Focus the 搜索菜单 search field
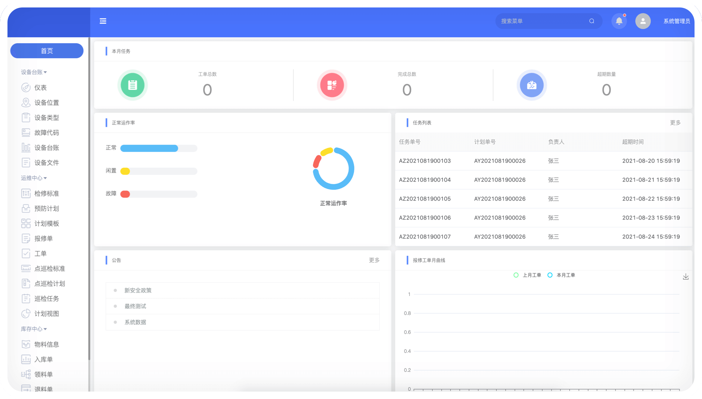 pyautogui.click(x=541, y=21)
